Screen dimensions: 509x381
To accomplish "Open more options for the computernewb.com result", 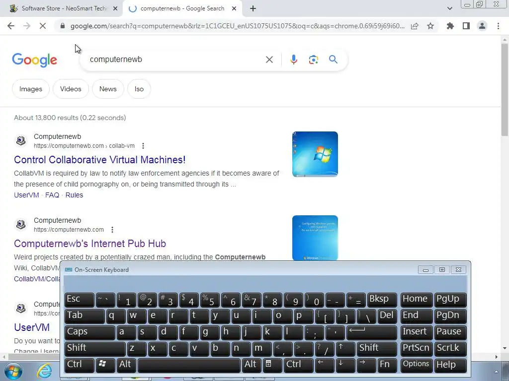I will point(112,230).
